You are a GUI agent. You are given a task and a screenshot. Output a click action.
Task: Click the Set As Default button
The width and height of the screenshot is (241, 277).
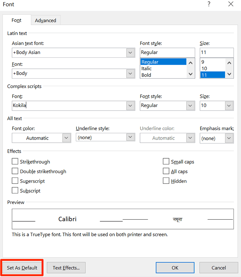pyautogui.click(x=22, y=268)
